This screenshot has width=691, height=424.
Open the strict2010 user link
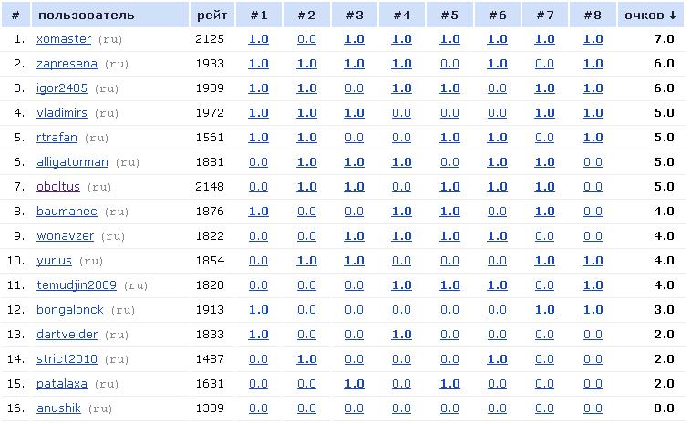point(67,359)
